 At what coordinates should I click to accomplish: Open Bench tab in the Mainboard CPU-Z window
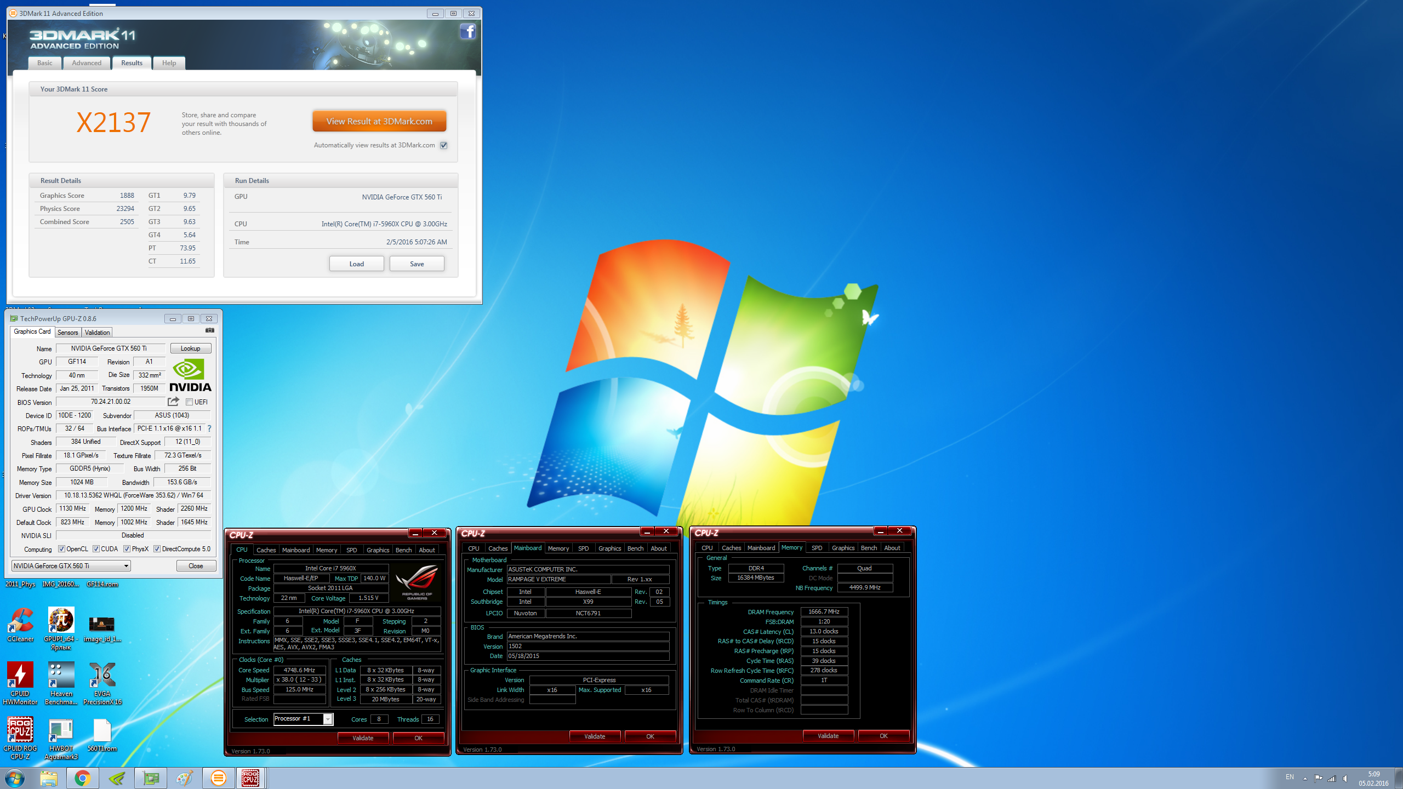coord(635,548)
